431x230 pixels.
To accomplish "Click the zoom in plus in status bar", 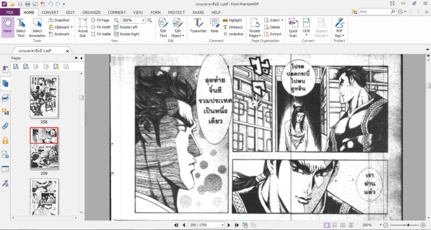I will [423, 225].
